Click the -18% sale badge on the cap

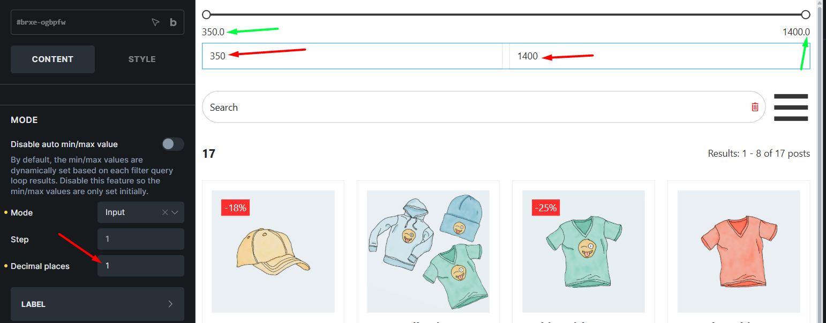coord(236,207)
